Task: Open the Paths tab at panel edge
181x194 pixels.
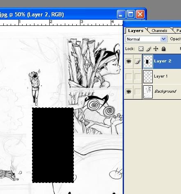Action: click(x=178, y=31)
